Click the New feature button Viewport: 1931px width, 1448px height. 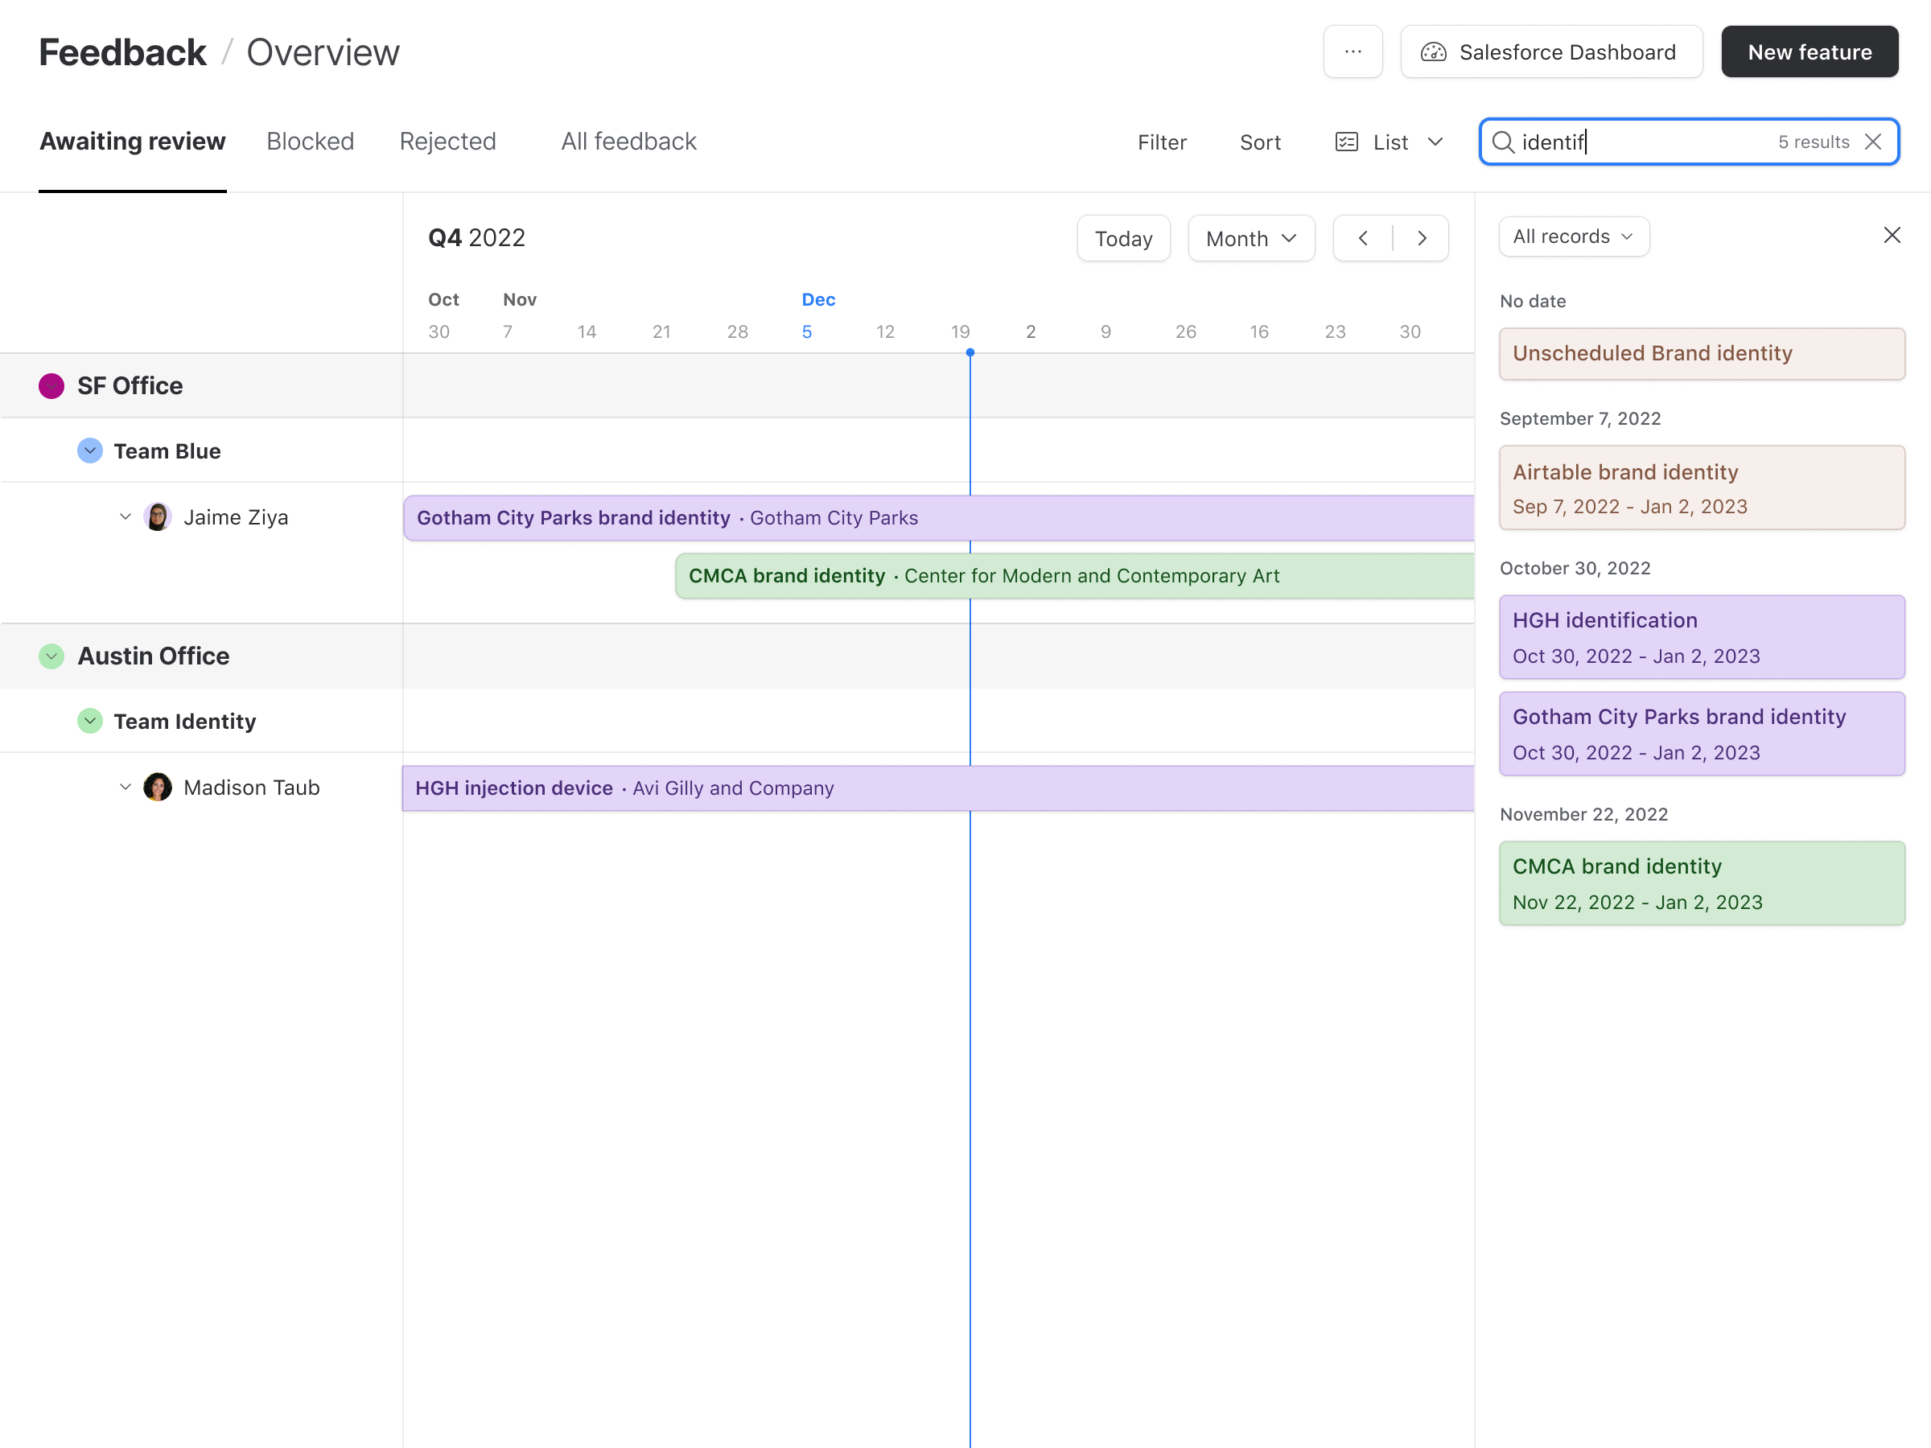pyautogui.click(x=1809, y=51)
